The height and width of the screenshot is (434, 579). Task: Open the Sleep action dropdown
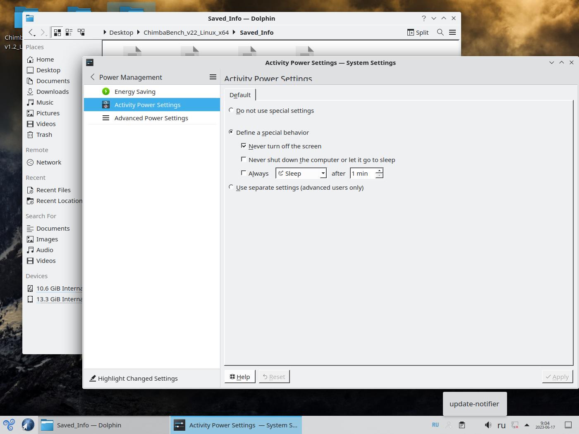pos(301,173)
